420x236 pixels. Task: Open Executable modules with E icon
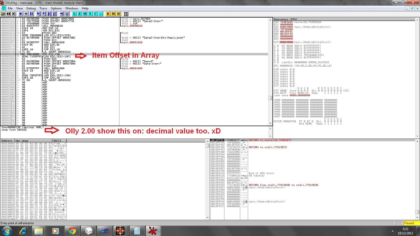pos(80,14)
